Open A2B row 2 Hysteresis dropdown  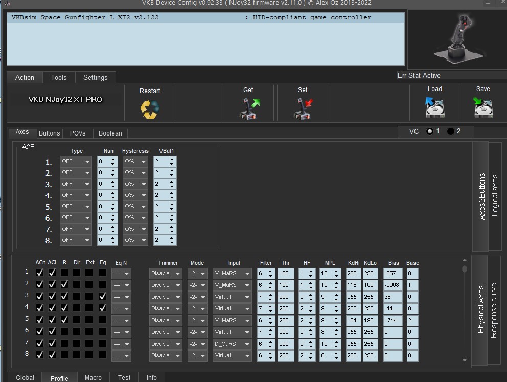point(135,172)
